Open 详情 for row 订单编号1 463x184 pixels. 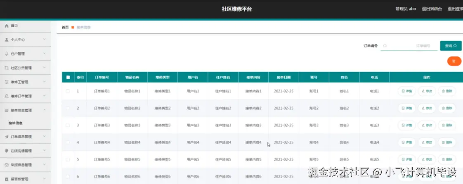click(x=406, y=91)
